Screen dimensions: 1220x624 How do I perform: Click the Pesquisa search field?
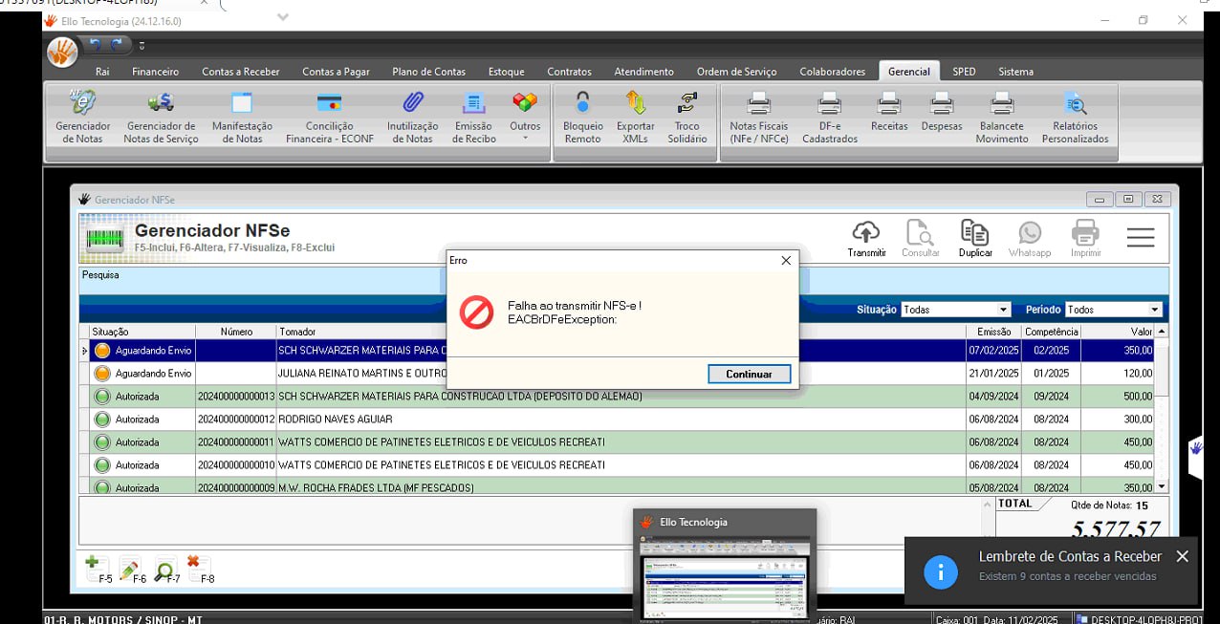tap(623, 280)
